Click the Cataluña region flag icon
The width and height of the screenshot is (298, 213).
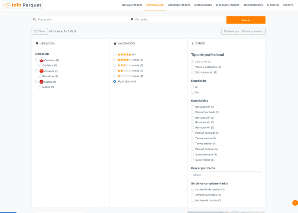(x=41, y=71)
